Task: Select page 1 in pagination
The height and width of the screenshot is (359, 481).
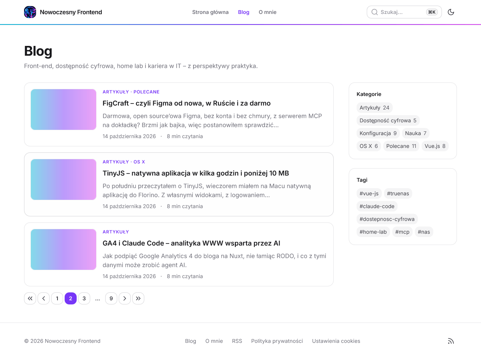Action: (x=57, y=298)
